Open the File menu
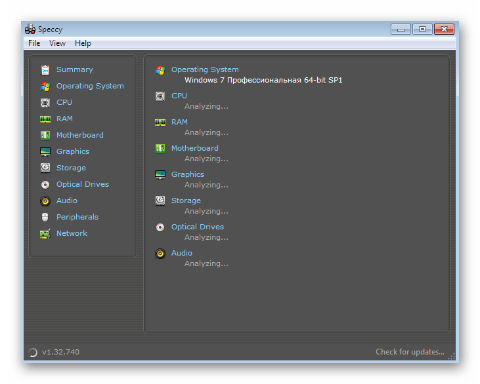Screen dimensions: 480x384 [x=34, y=43]
